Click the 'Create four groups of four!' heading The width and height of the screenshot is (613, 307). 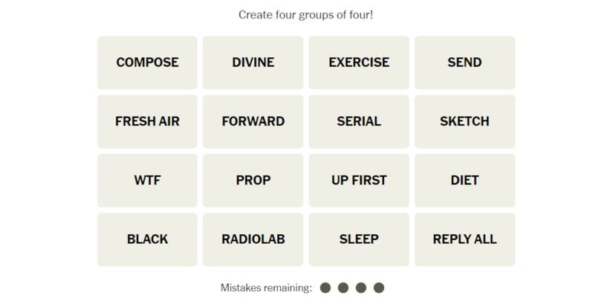click(305, 15)
